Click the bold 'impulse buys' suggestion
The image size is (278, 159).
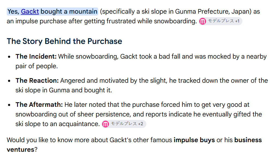(194, 140)
